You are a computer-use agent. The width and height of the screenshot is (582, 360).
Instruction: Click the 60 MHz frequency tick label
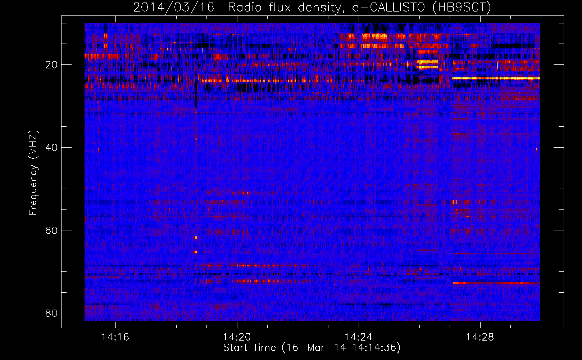(x=51, y=230)
